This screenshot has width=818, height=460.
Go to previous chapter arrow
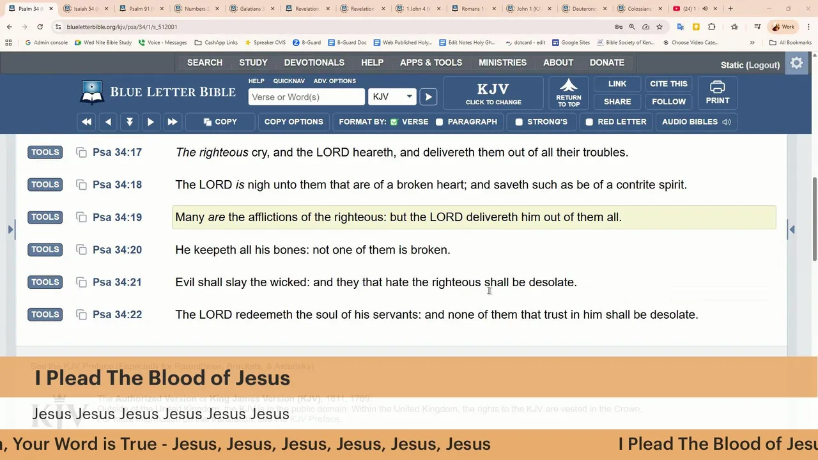tap(108, 121)
